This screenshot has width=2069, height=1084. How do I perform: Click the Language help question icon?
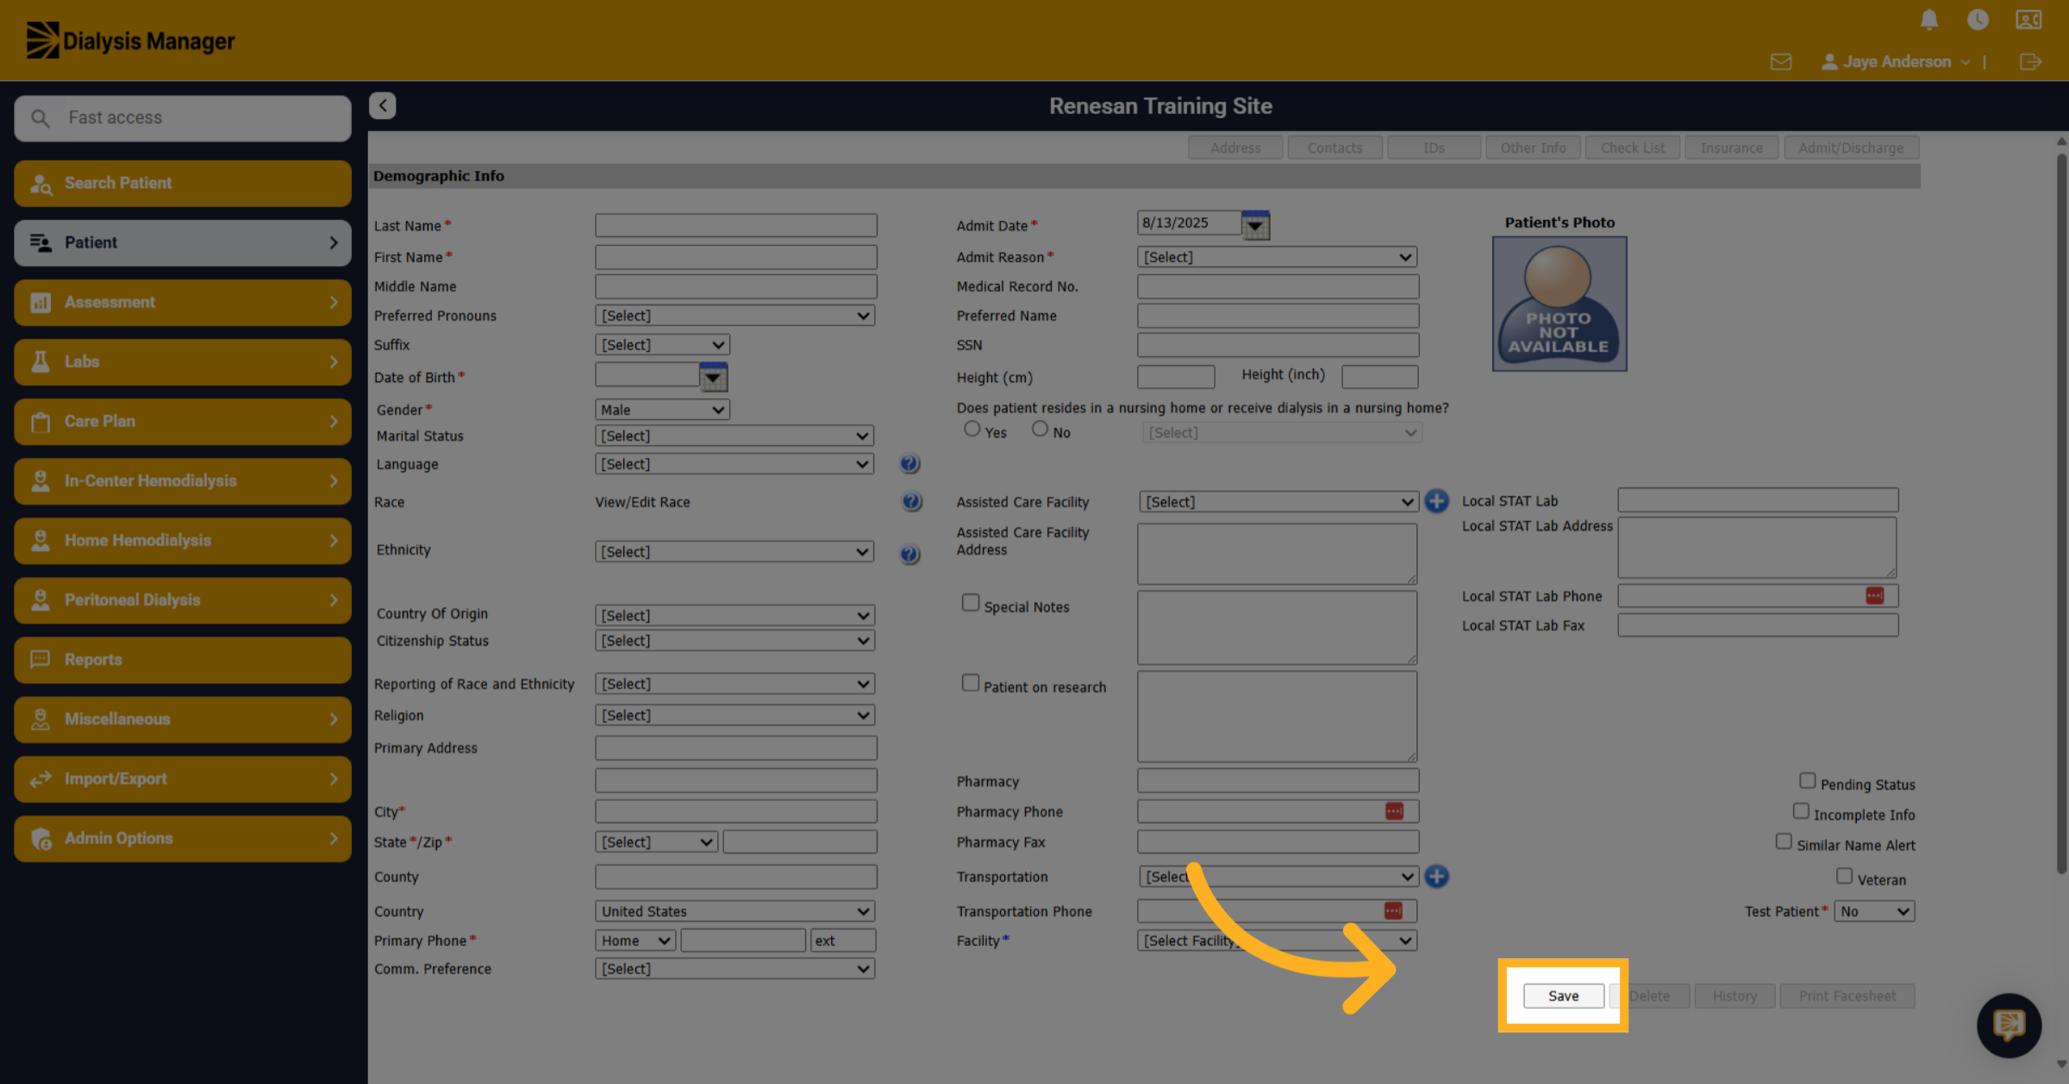909,464
